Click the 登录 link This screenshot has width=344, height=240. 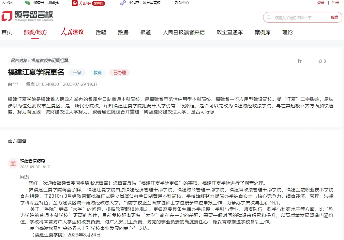click(x=320, y=3)
